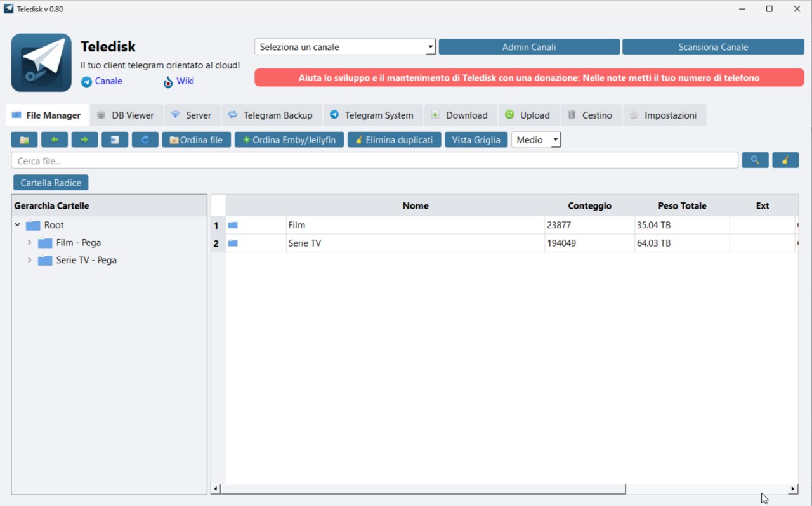The width and height of the screenshot is (812, 506).
Task: Click the magnifier search button
Action: [x=755, y=160]
